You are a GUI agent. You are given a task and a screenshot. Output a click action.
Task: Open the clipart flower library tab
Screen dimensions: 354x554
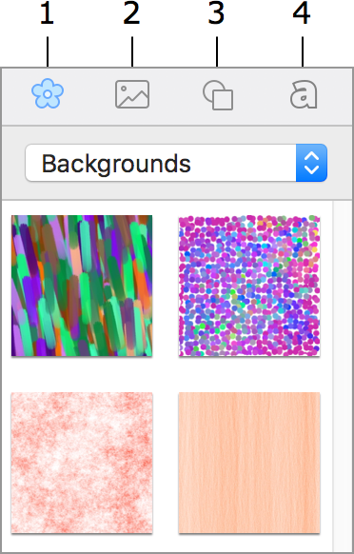pos(48,93)
